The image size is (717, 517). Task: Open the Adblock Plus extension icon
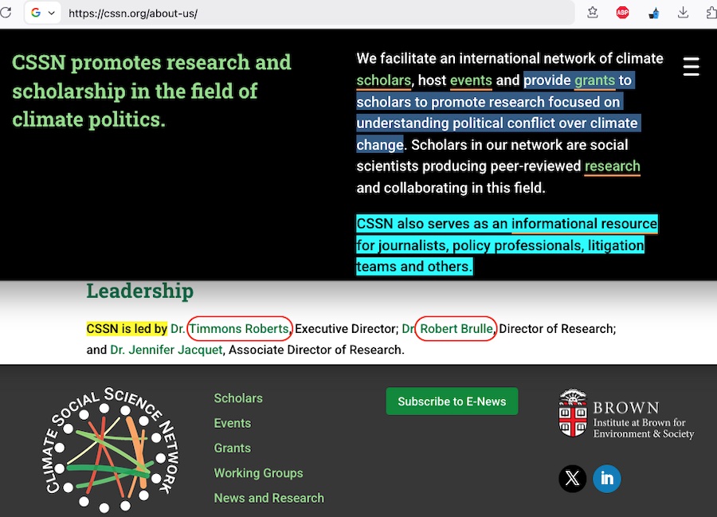(623, 13)
